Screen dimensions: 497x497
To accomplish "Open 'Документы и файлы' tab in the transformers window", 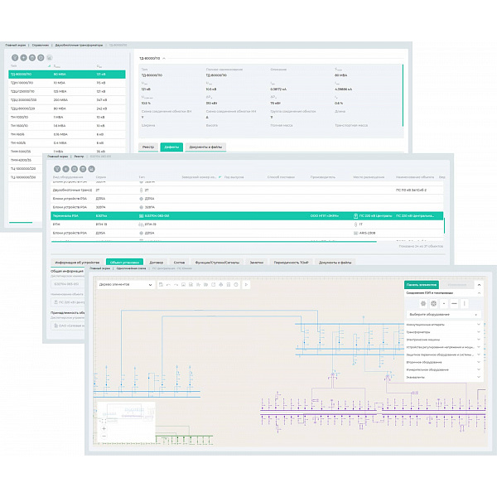I will (205, 147).
